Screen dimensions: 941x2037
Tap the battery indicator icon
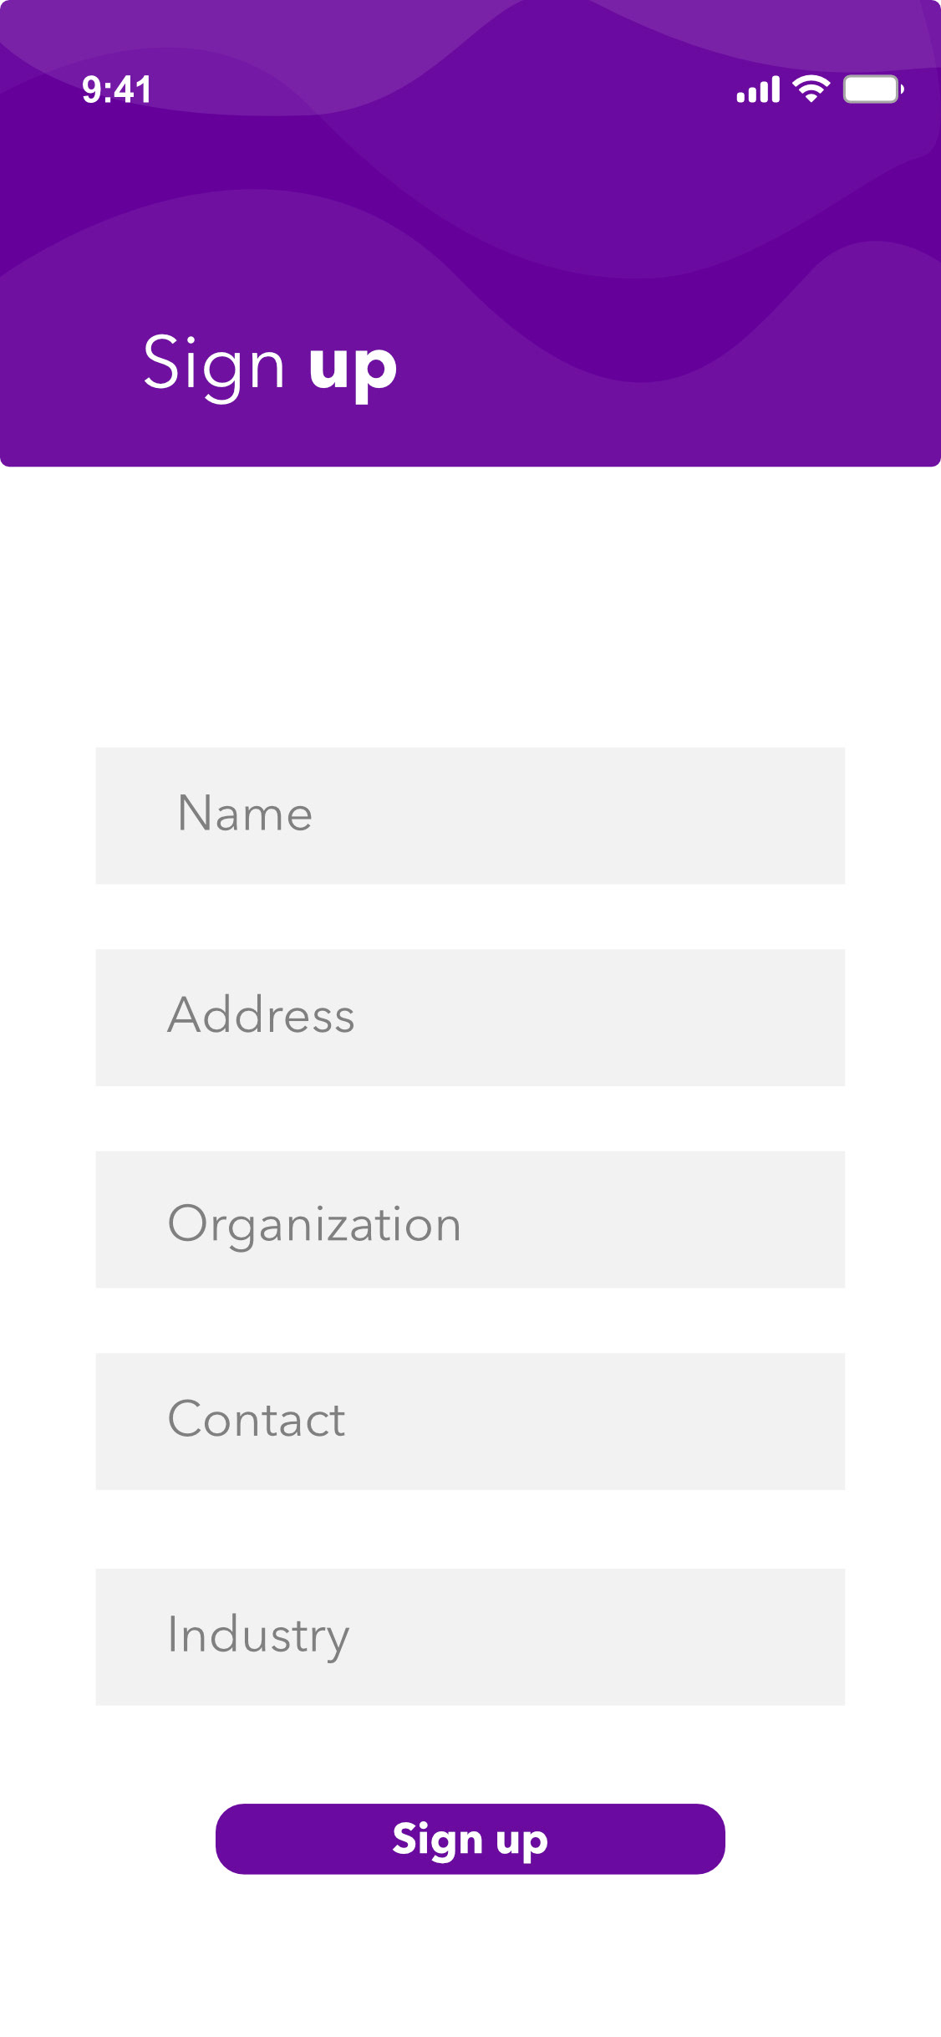click(873, 89)
